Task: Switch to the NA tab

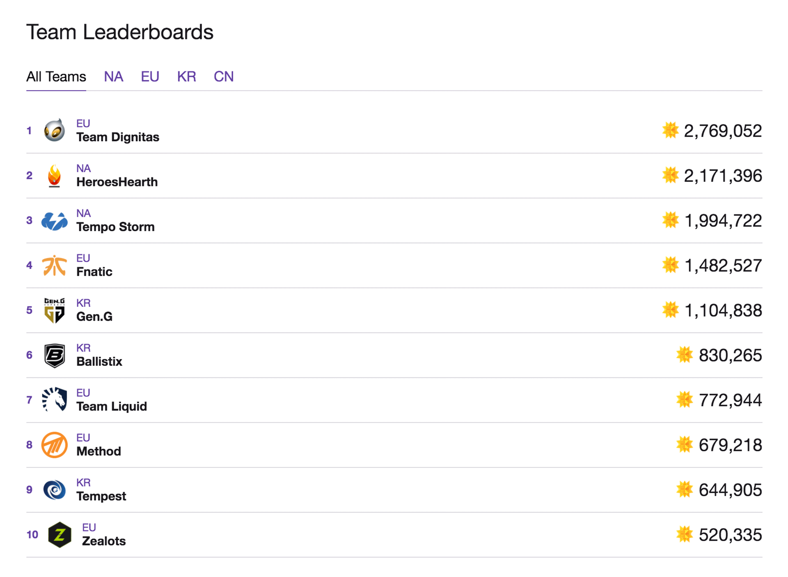Action: coord(114,77)
